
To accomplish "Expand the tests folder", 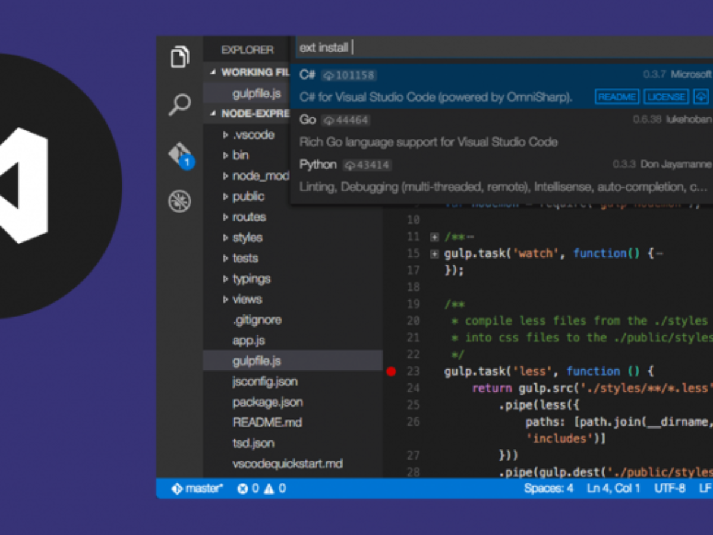I will 226,258.
